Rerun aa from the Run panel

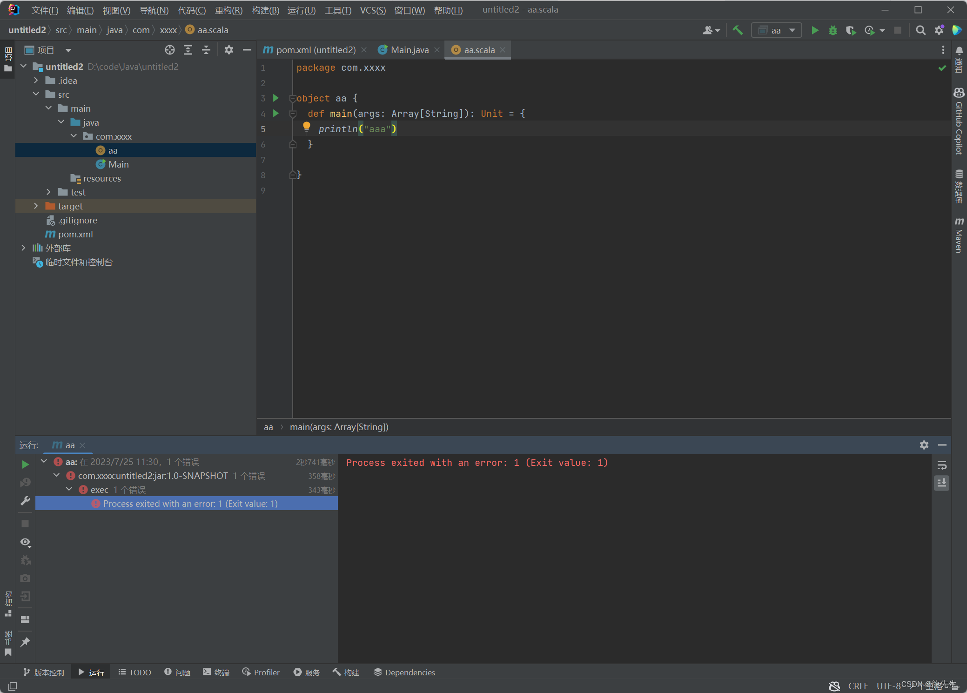(x=25, y=464)
